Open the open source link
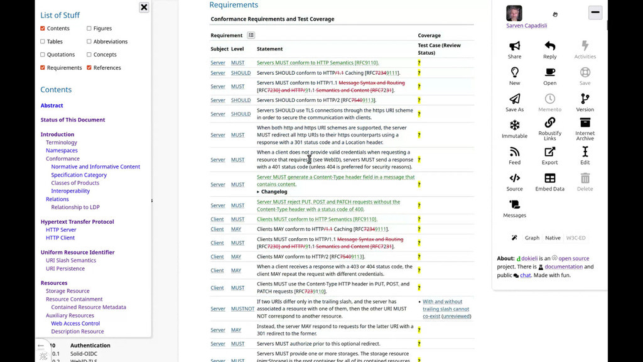Viewport: 643px width, 362px height. [574, 258]
